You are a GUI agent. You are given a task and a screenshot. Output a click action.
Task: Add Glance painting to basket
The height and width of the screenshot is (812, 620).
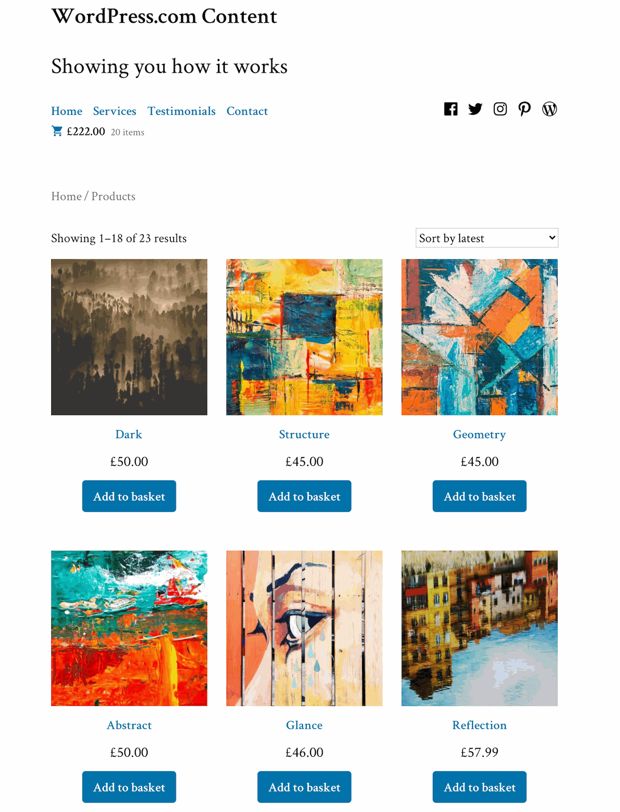[x=304, y=787]
